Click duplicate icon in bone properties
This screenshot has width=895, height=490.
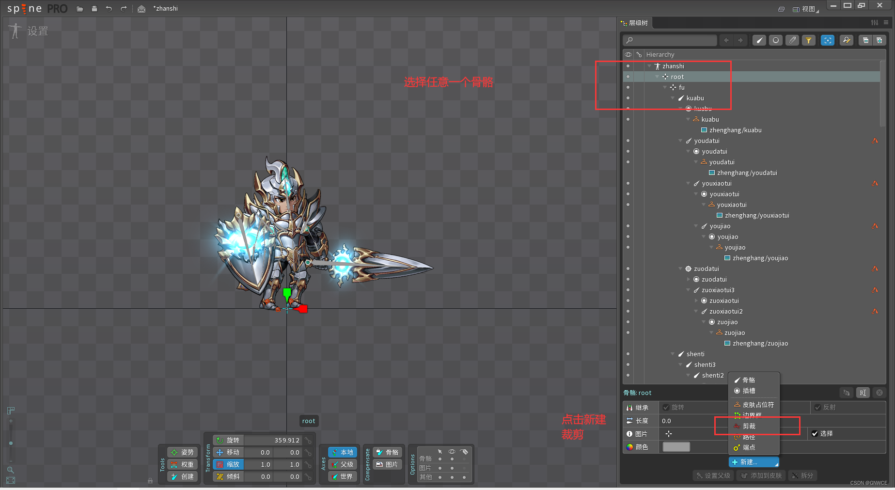point(847,393)
